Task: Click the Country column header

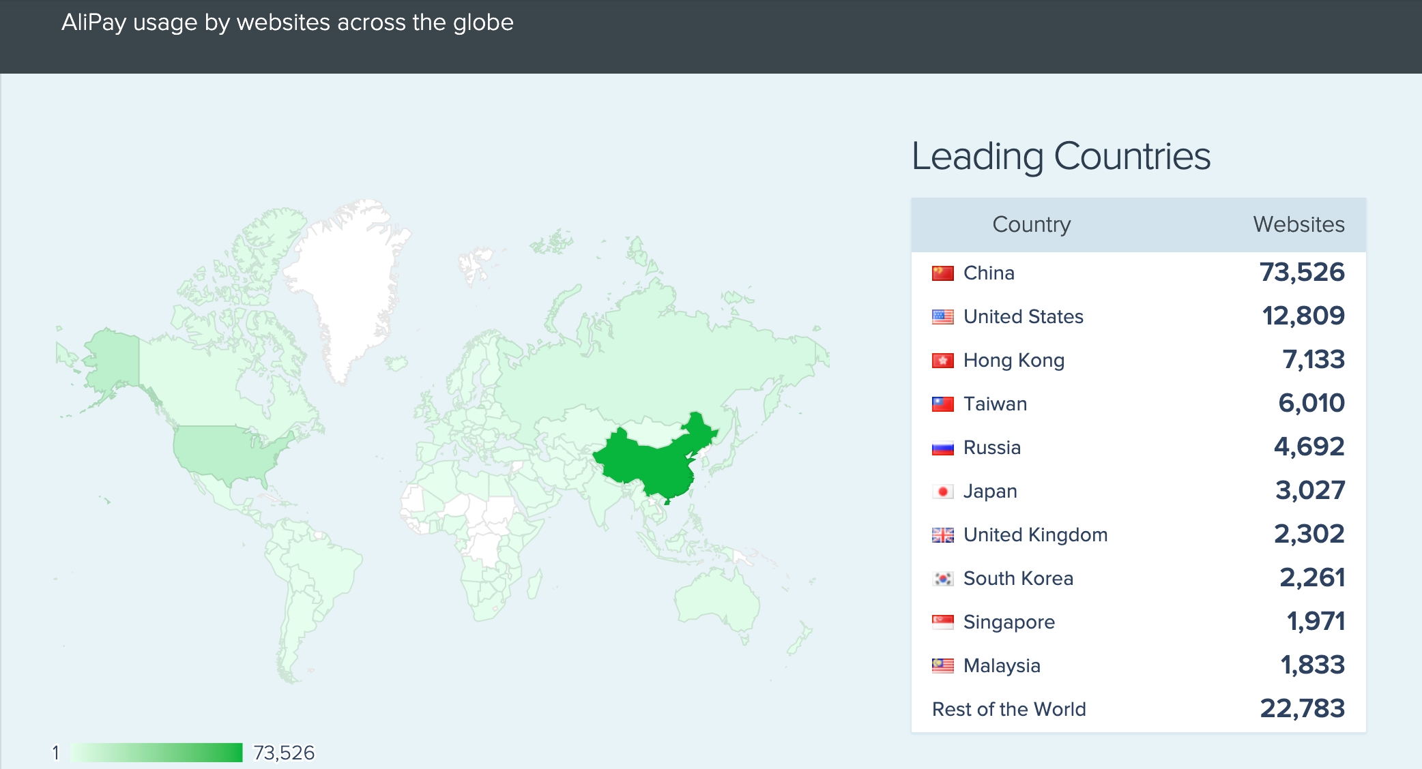Action: pyautogui.click(x=1032, y=225)
